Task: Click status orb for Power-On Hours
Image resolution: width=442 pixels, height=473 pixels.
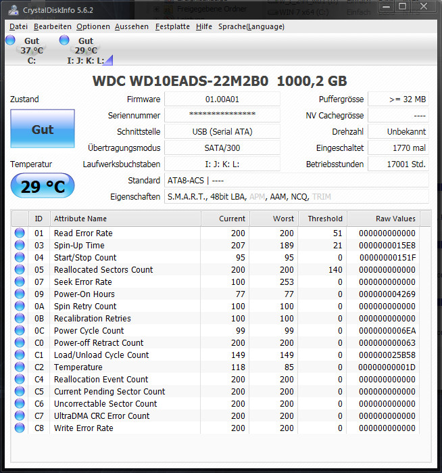Action: pos(20,294)
